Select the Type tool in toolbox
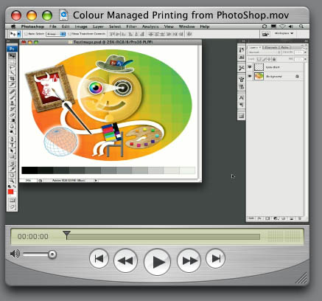Image resolution: width=322 pixels, height=301 pixels. tap(12, 145)
